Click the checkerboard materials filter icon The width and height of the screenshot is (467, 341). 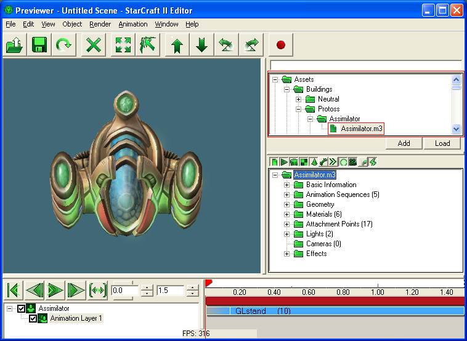coord(304,162)
